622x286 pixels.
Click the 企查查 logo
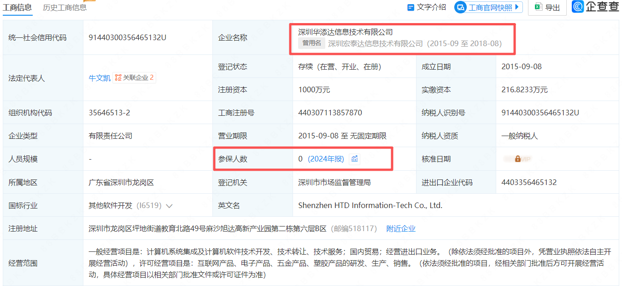click(x=595, y=7)
